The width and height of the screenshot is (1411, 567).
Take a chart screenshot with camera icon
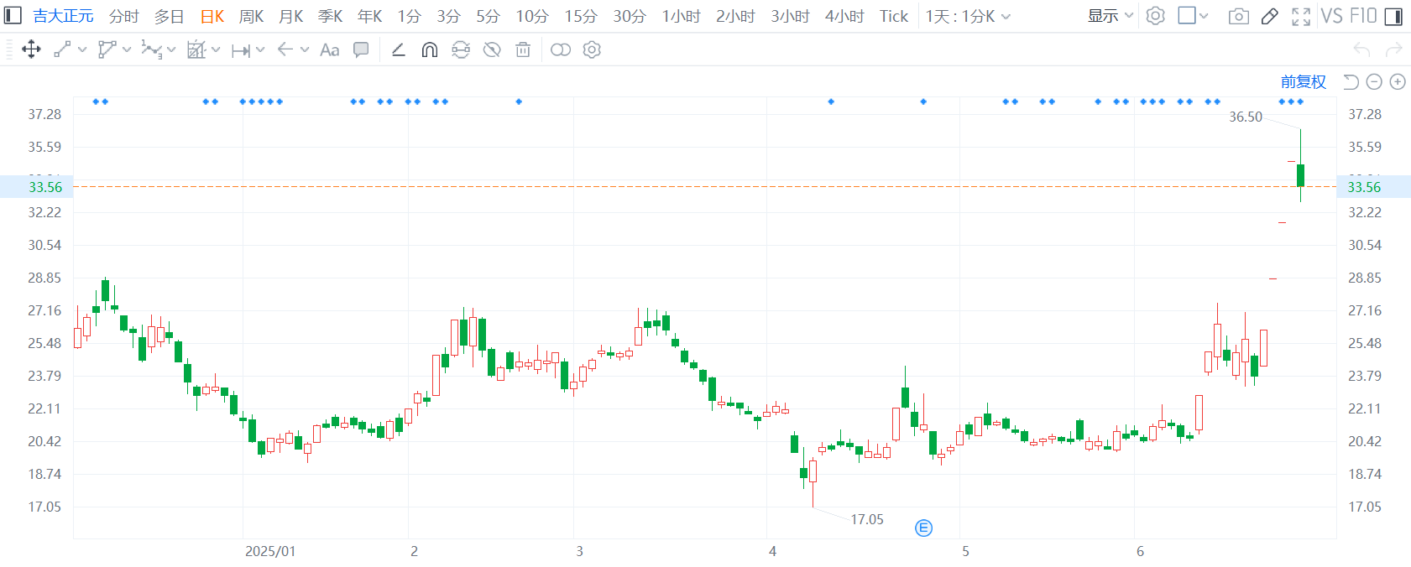[x=1238, y=17]
